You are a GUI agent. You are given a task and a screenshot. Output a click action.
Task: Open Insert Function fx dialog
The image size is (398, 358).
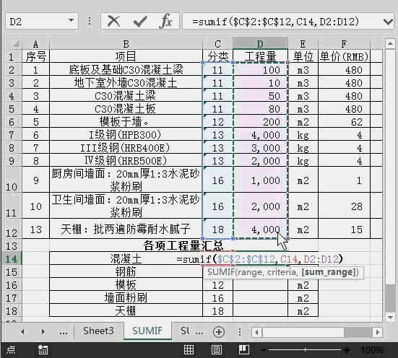[x=165, y=21]
